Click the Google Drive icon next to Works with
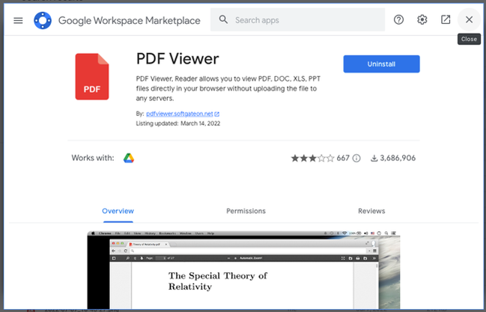 click(x=129, y=158)
